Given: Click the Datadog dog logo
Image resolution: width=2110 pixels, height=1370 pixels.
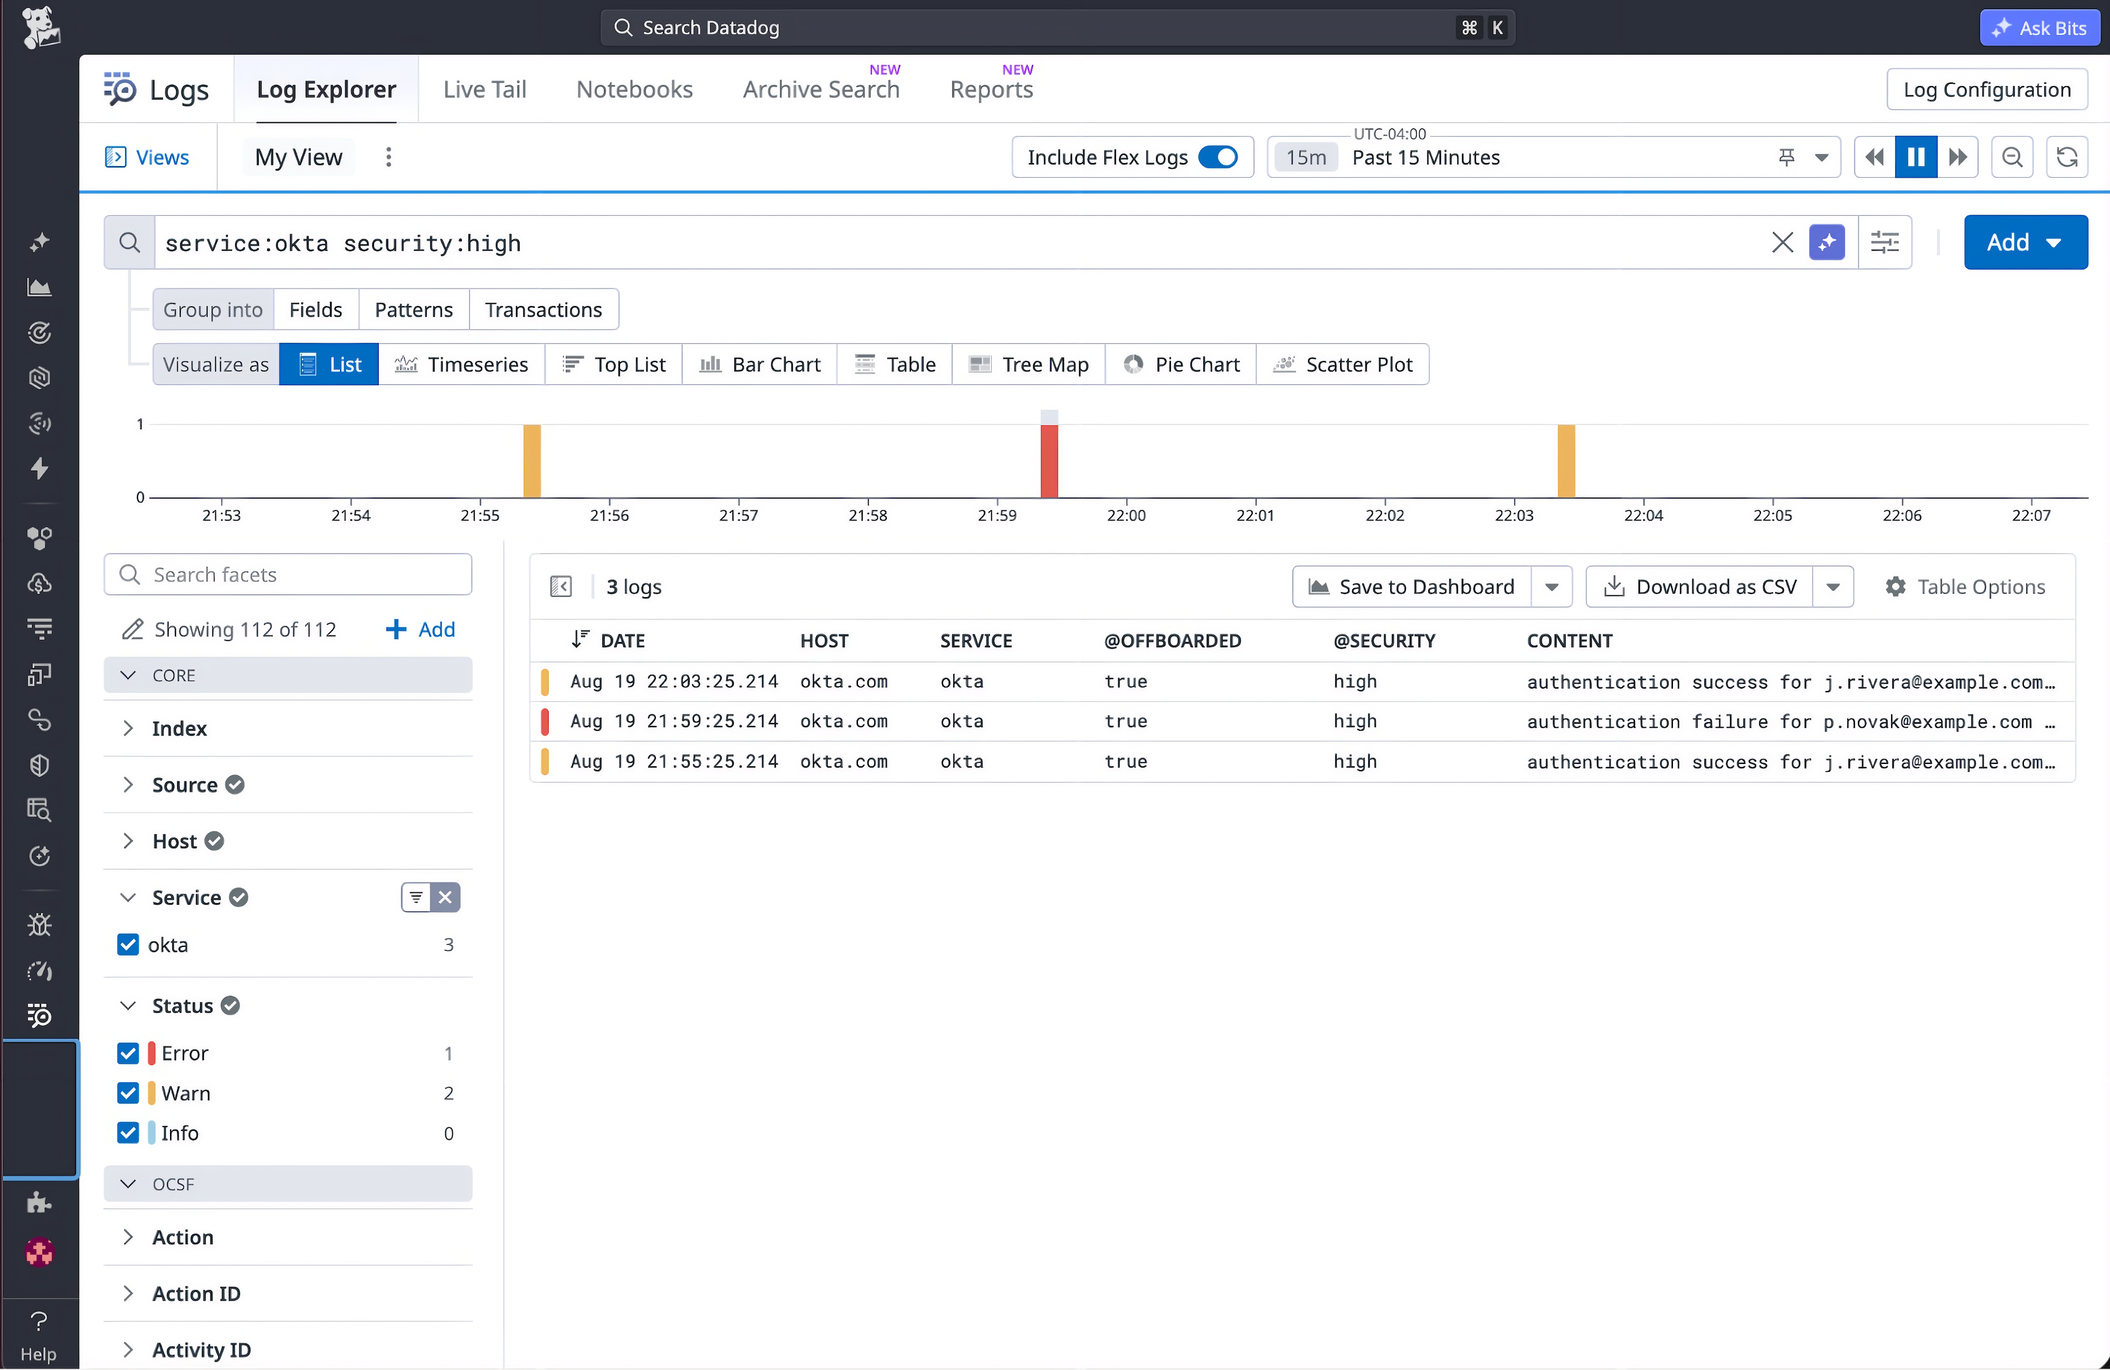Looking at the screenshot, I should click(x=40, y=27).
